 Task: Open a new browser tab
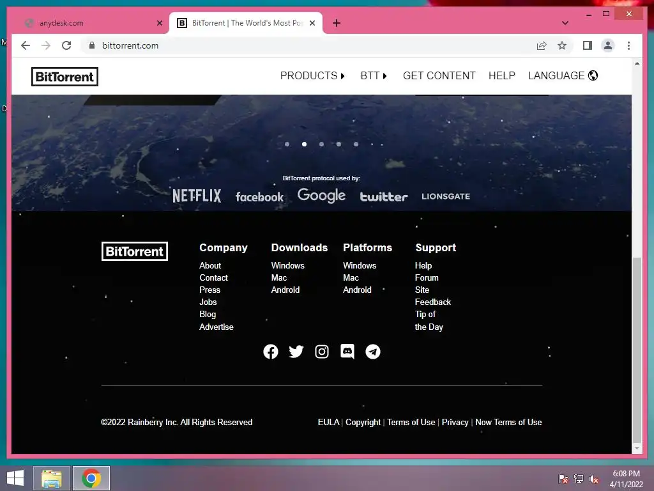(337, 24)
